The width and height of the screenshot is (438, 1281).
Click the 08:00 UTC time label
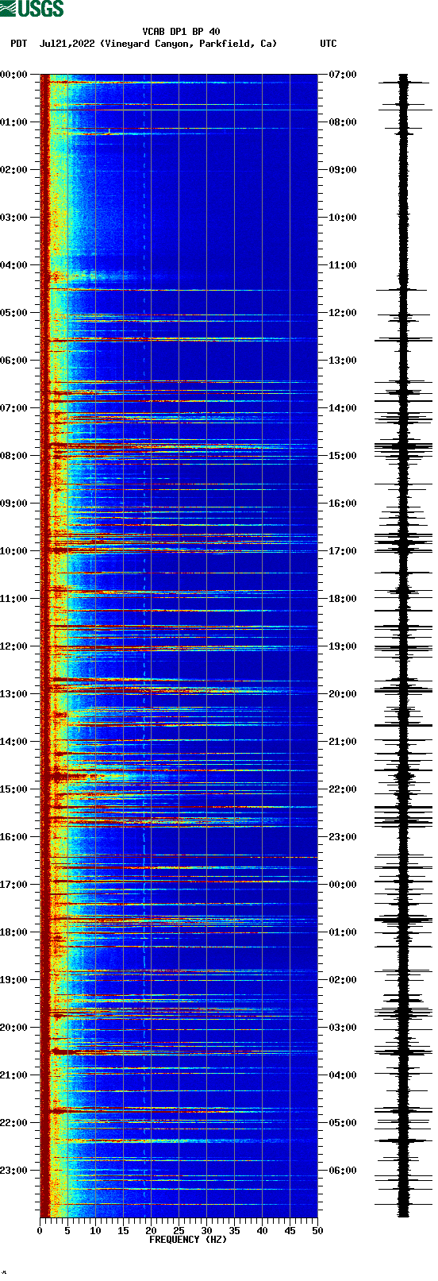coord(343,122)
